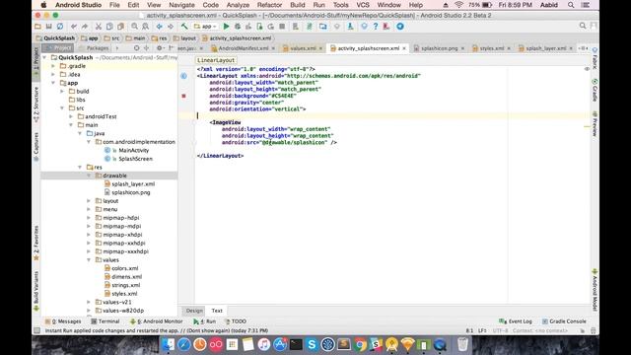631x355 pixels.
Task: Switch to the Text view tab
Action: (x=217, y=311)
